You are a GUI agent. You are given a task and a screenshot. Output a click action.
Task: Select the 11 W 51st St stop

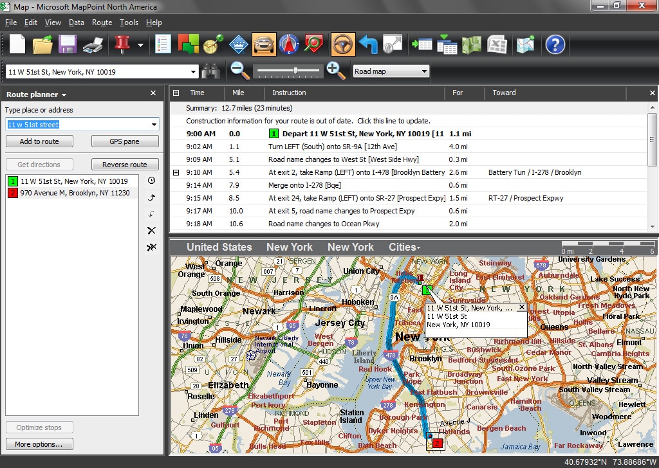72,181
